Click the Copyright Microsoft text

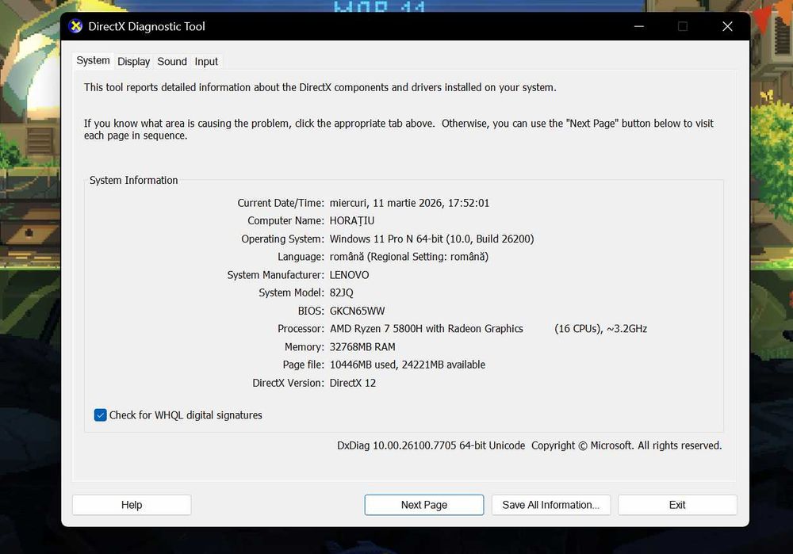(626, 446)
